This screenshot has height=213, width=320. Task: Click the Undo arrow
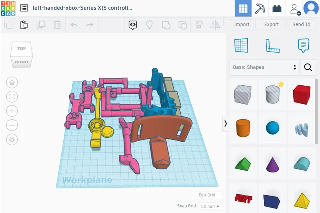(x=74, y=25)
